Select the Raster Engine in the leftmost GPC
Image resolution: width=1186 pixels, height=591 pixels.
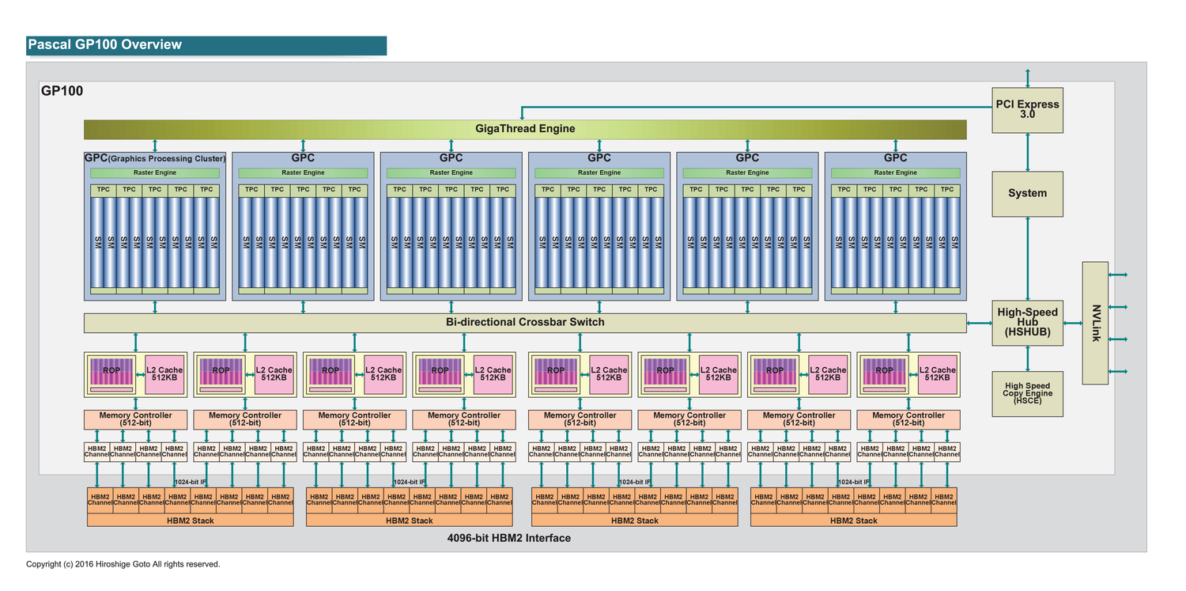coord(155,172)
